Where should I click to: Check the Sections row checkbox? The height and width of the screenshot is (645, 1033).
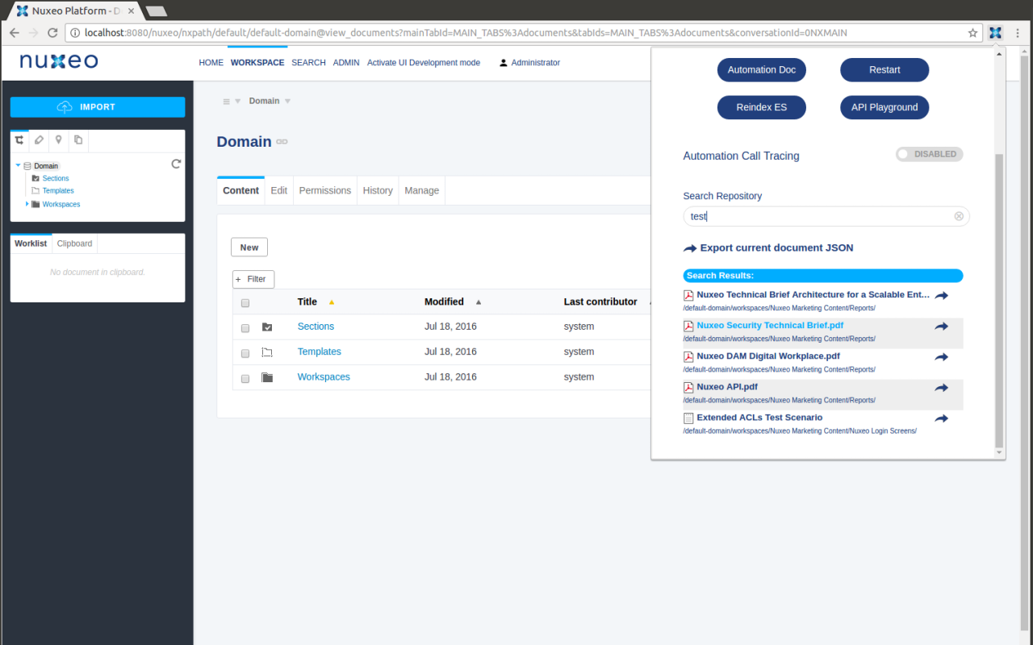pyautogui.click(x=245, y=328)
